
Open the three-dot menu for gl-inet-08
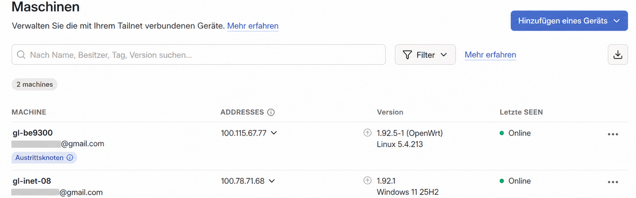point(613,182)
